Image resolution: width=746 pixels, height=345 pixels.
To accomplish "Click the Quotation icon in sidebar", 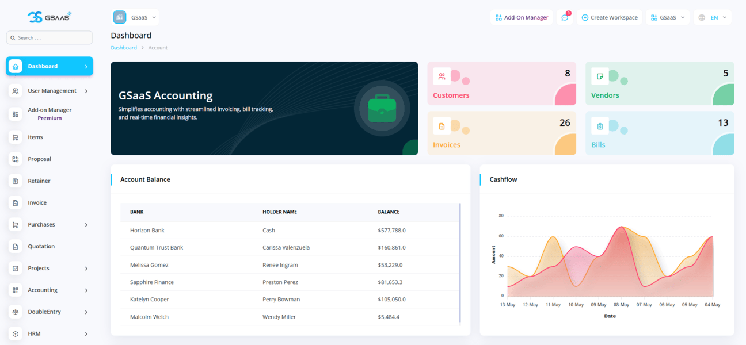I will point(16,247).
